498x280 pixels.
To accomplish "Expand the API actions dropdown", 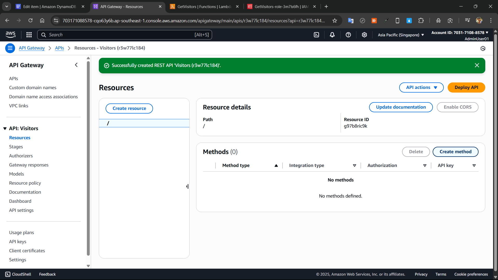I will [x=421, y=88].
